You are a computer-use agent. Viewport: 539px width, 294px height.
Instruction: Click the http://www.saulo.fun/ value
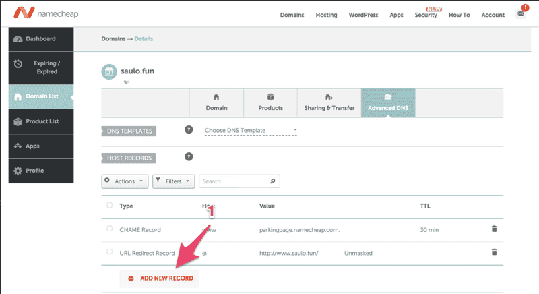(289, 253)
